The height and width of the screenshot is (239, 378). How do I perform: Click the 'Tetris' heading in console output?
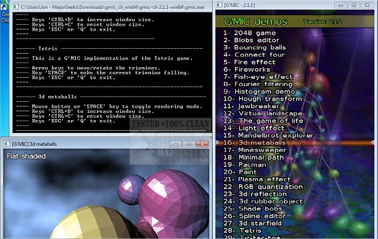click(48, 48)
